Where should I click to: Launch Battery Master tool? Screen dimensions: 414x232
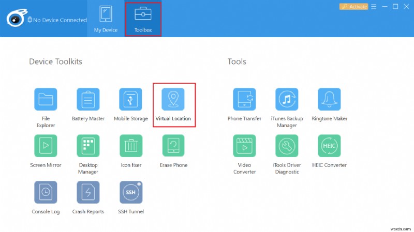pos(88,100)
